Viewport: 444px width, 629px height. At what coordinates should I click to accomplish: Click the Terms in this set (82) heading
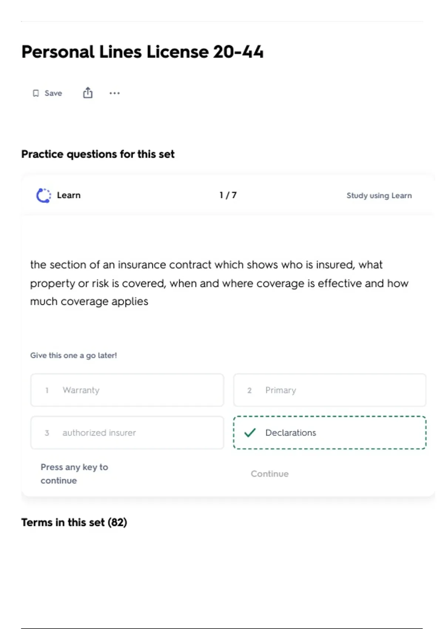(74, 522)
